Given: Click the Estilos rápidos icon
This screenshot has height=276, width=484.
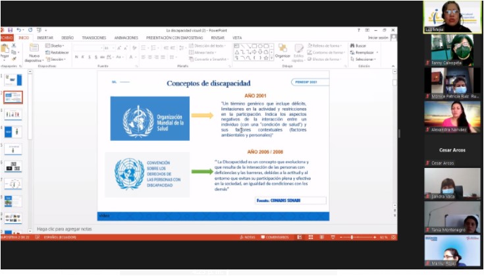Looking at the screenshot, I should 298,49.
